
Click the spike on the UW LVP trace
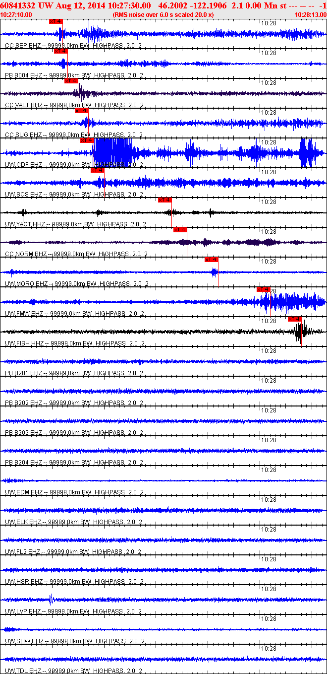50,599
